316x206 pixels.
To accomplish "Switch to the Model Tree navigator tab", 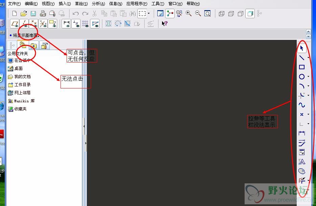I will point(12,45).
